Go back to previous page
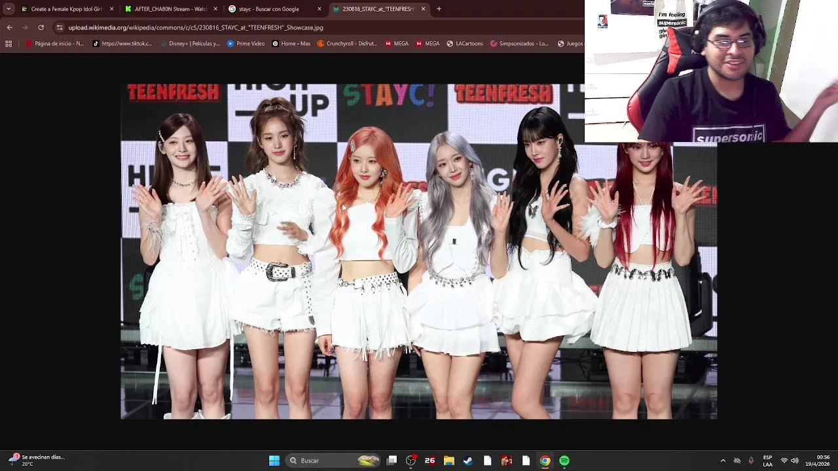Screen dimensions: 838x471 tap(9, 27)
